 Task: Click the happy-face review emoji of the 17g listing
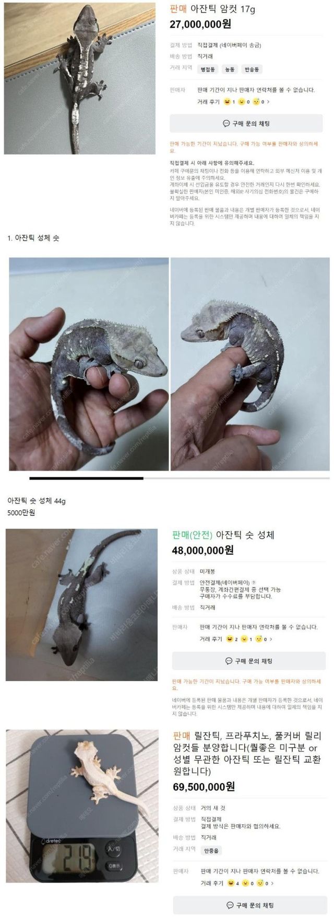[228, 102]
